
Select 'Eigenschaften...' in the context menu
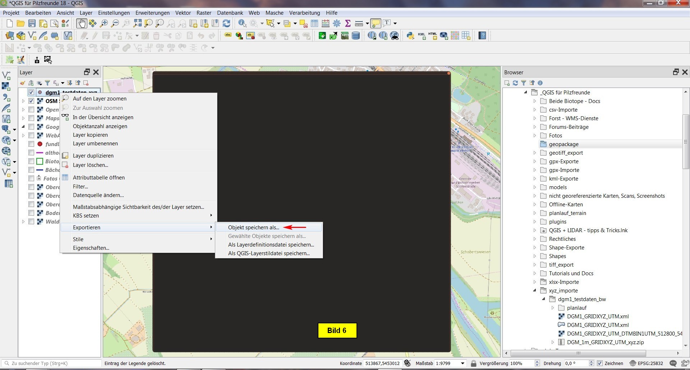click(x=91, y=248)
